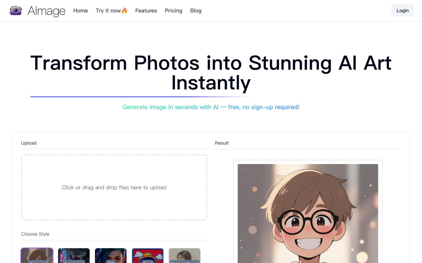This screenshot has height=263, width=422.
Task: Open the Try it now menu item
Action: [x=111, y=11]
